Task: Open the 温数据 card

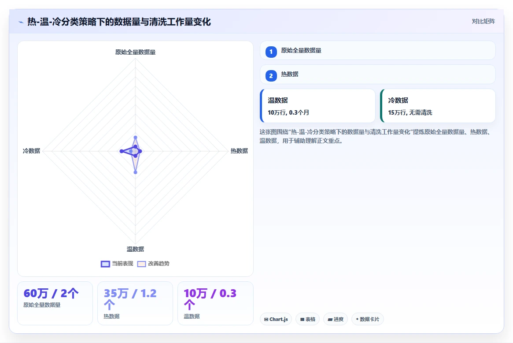Action: (317, 106)
